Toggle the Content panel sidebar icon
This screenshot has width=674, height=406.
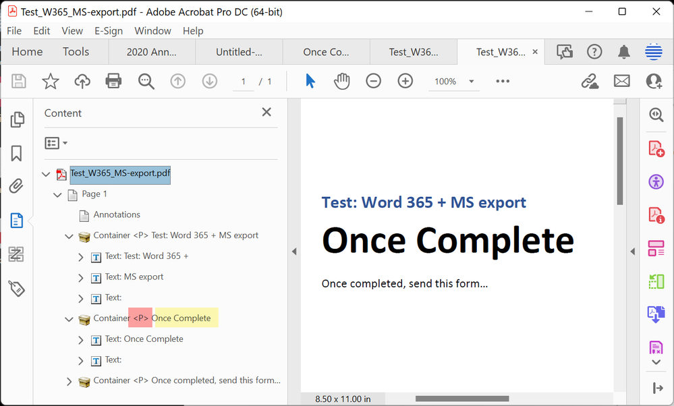[16, 220]
